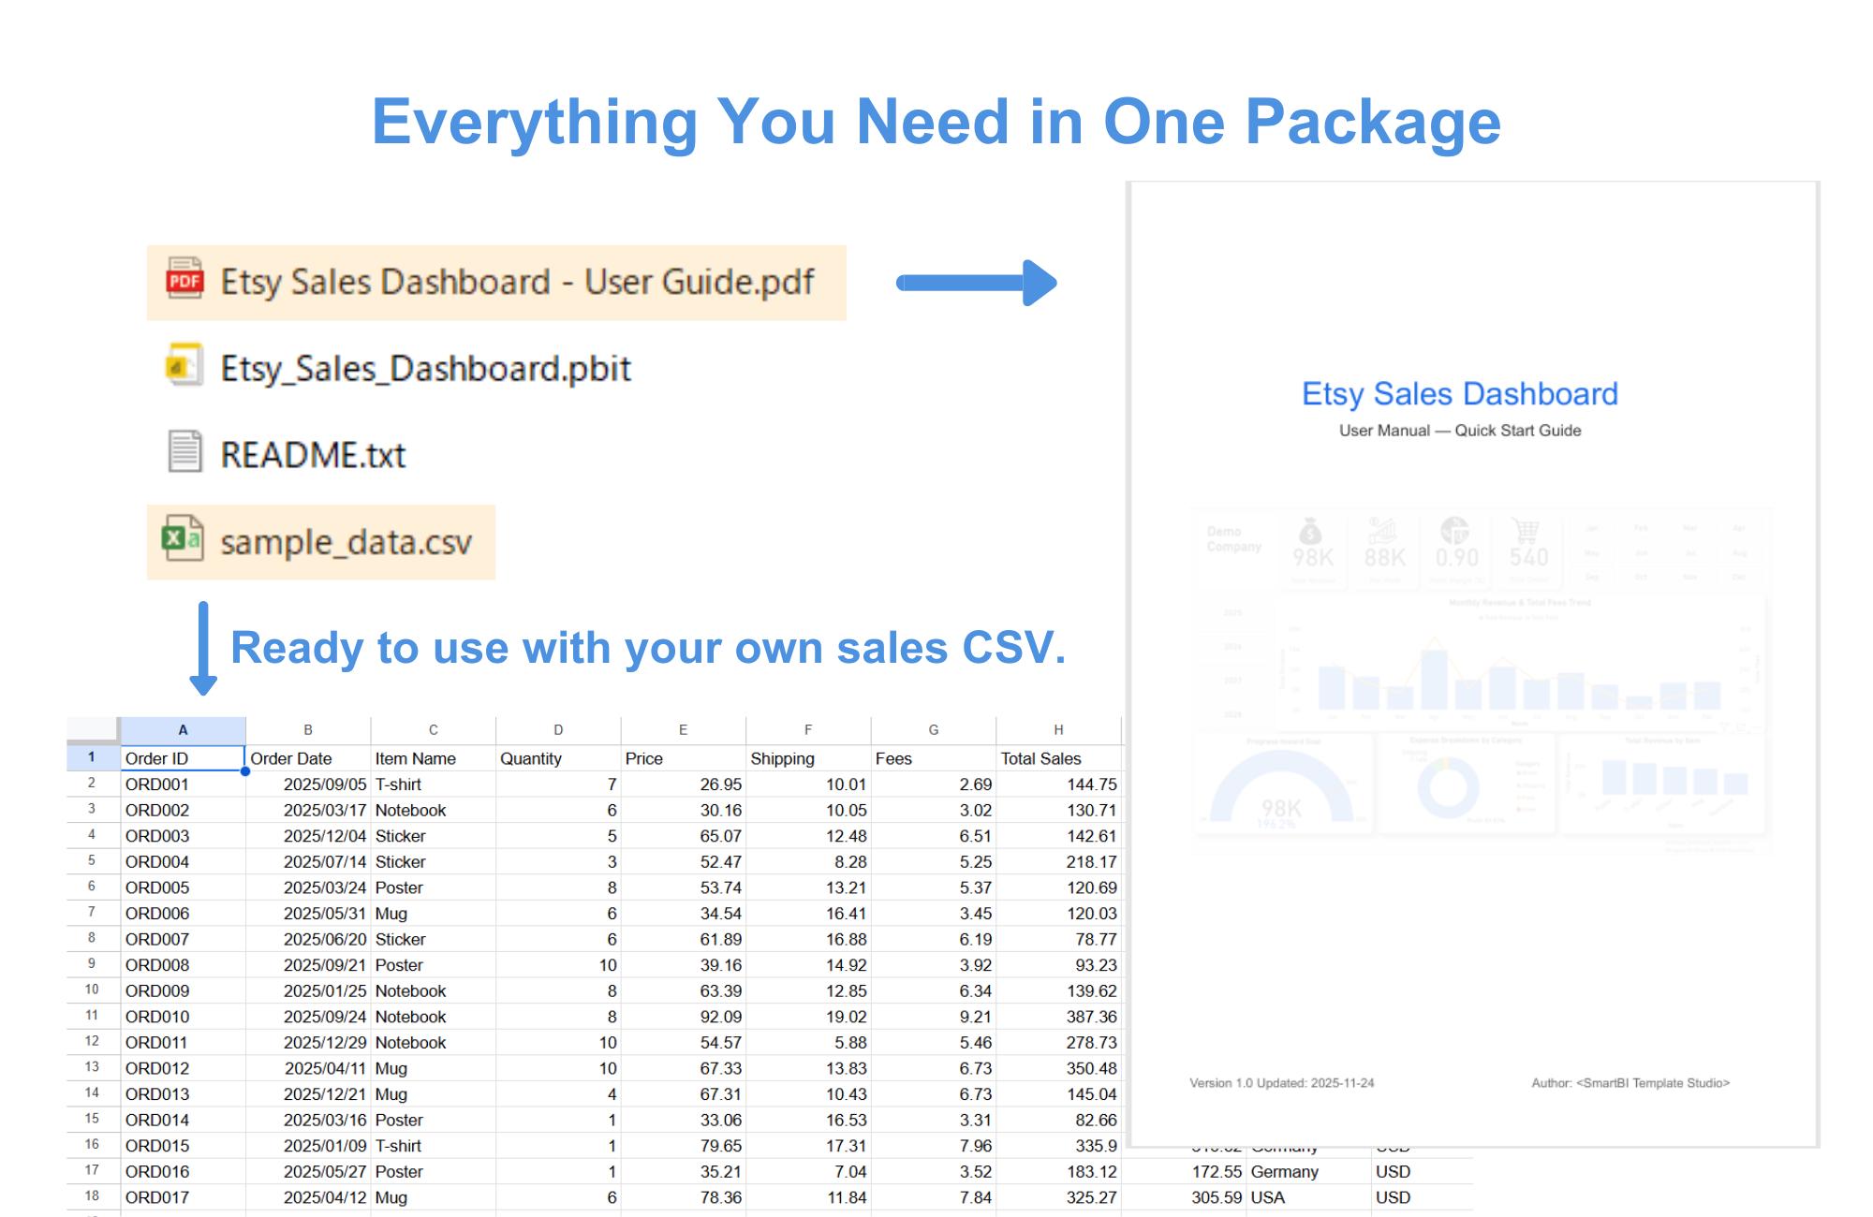Click the PDF icon of User Guide file

(x=184, y=278)
